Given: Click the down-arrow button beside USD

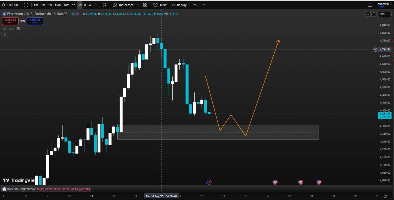Looking at the screenshot, I should coord(368,14).
